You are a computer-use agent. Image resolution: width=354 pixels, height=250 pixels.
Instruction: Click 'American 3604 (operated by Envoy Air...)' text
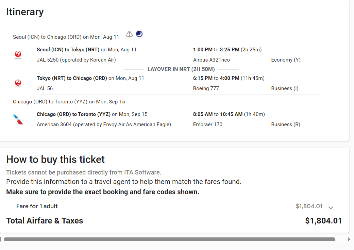tap(104, 124)
